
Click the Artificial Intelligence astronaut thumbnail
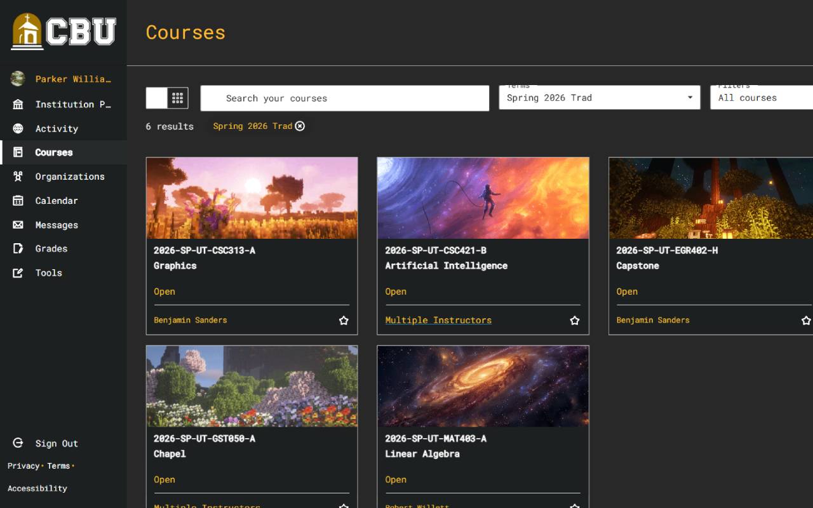click(x=483, y=198)
